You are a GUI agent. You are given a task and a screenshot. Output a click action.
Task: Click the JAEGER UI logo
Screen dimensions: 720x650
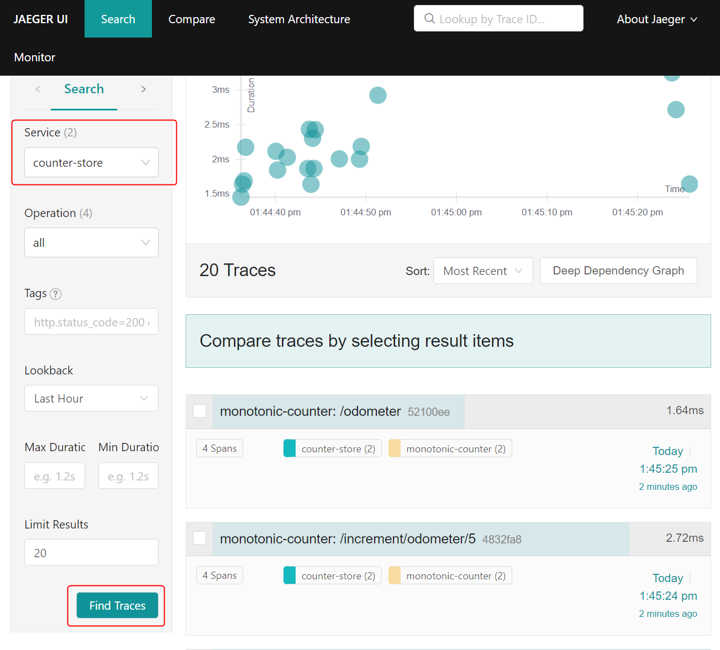pos(40,19)
